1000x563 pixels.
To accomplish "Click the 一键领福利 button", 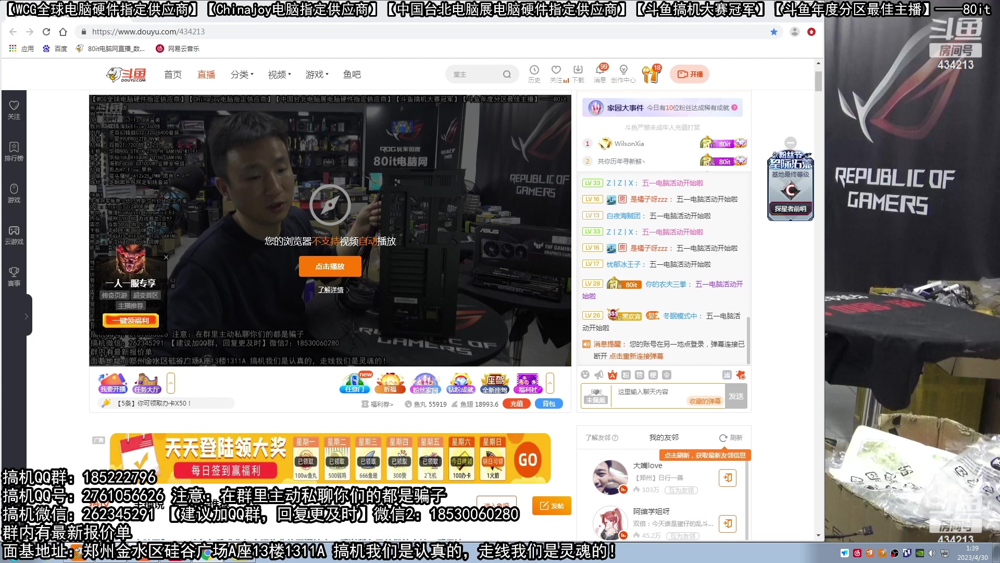I will tap(131, 321).
